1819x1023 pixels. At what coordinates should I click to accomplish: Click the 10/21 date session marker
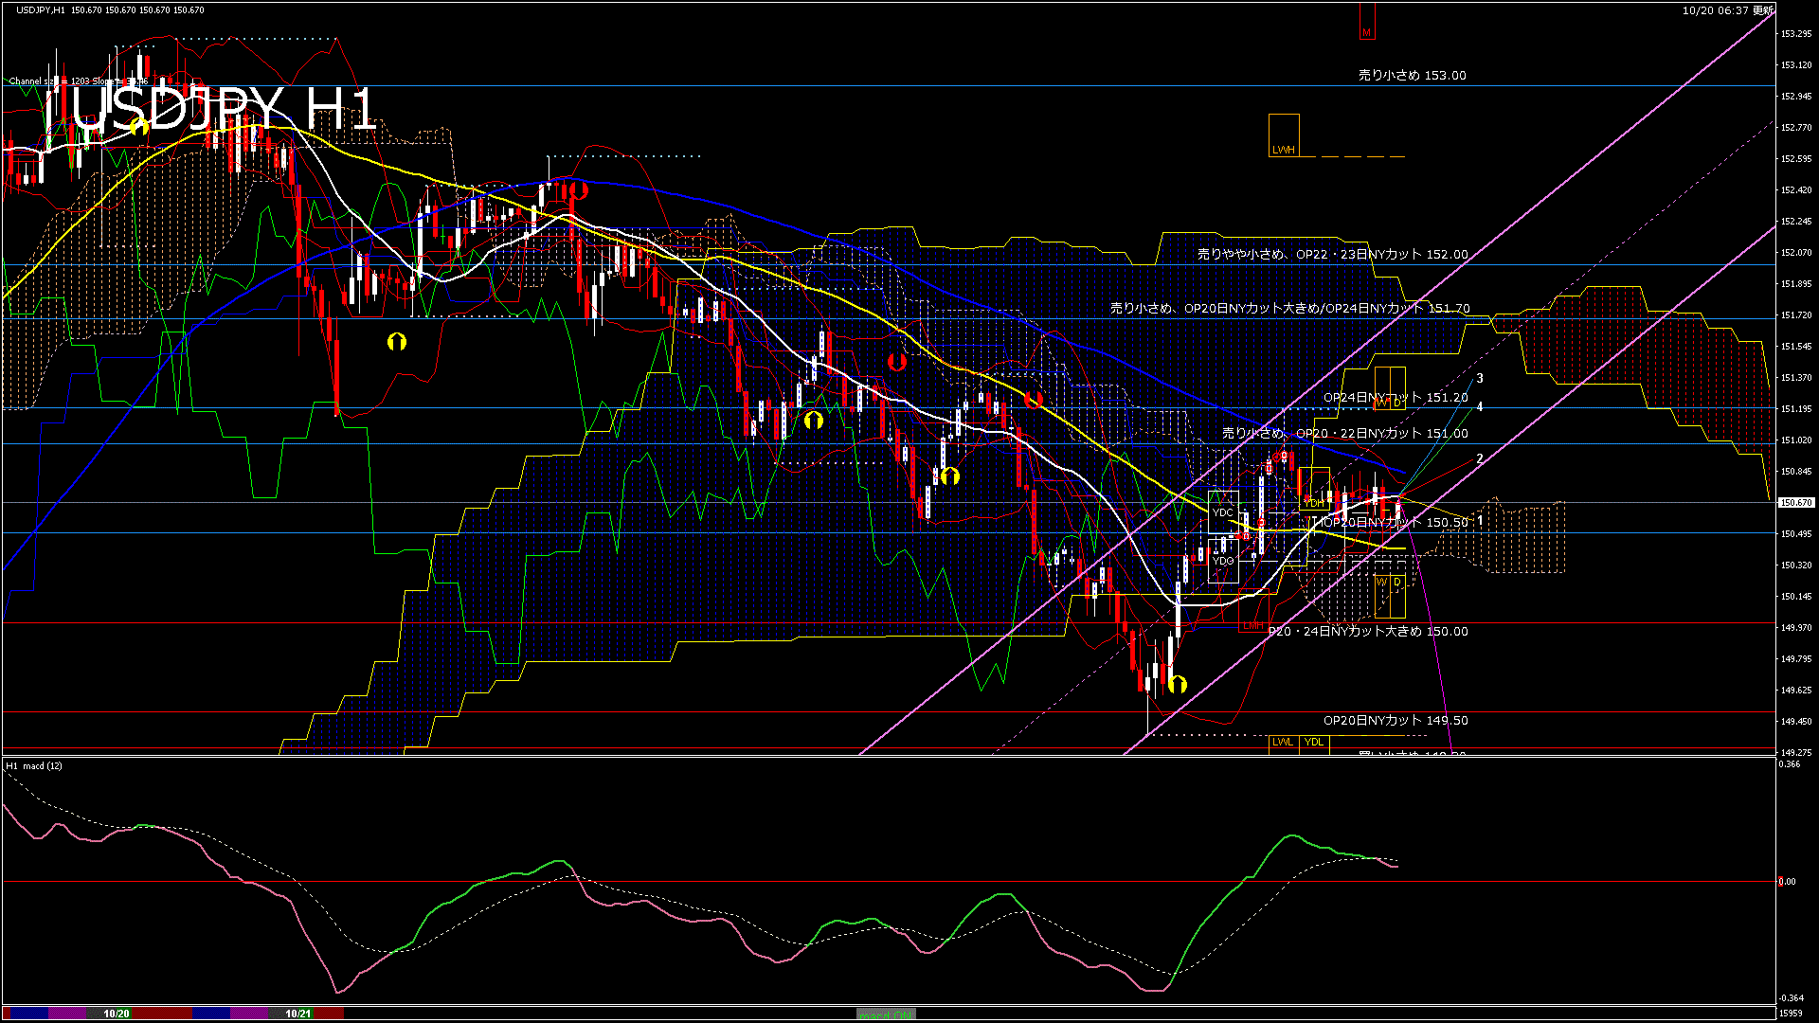(298, 1014)
